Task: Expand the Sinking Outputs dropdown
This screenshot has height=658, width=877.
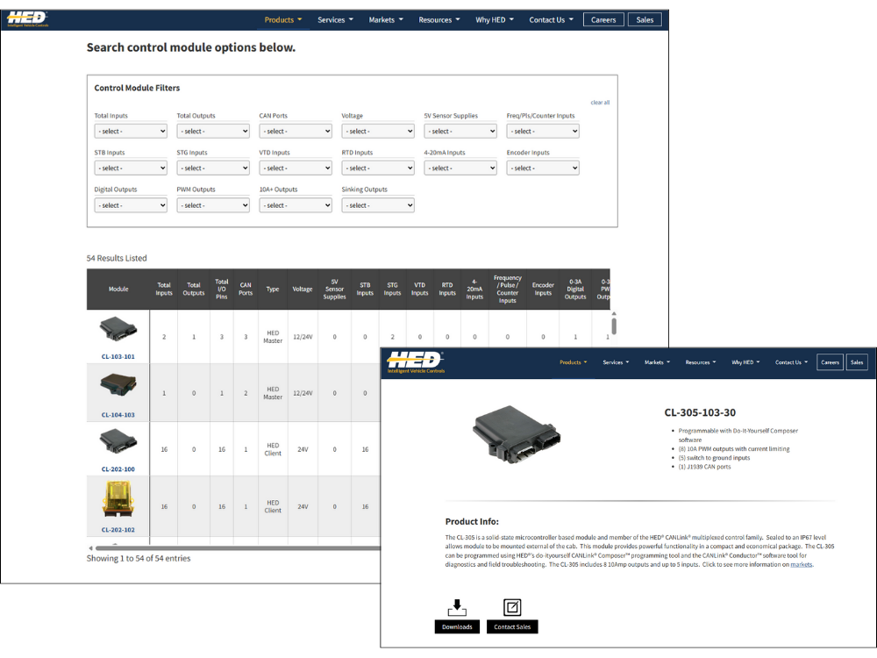Action: [x=377, y=204]
